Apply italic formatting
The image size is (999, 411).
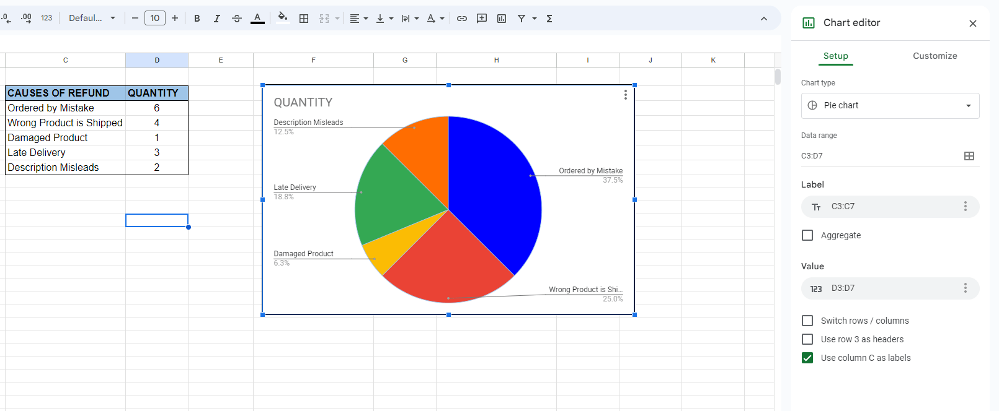click(x=216, y=19)
